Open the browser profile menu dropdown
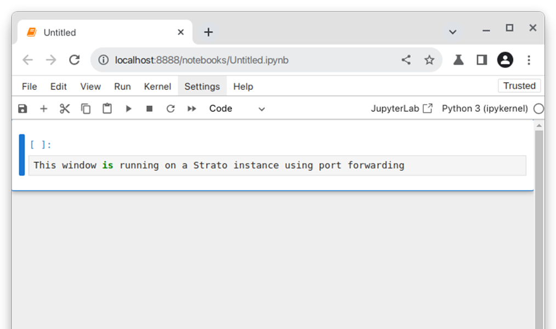Image resolution: width=556 pixels, height=329 pixels. coord(505,60)
